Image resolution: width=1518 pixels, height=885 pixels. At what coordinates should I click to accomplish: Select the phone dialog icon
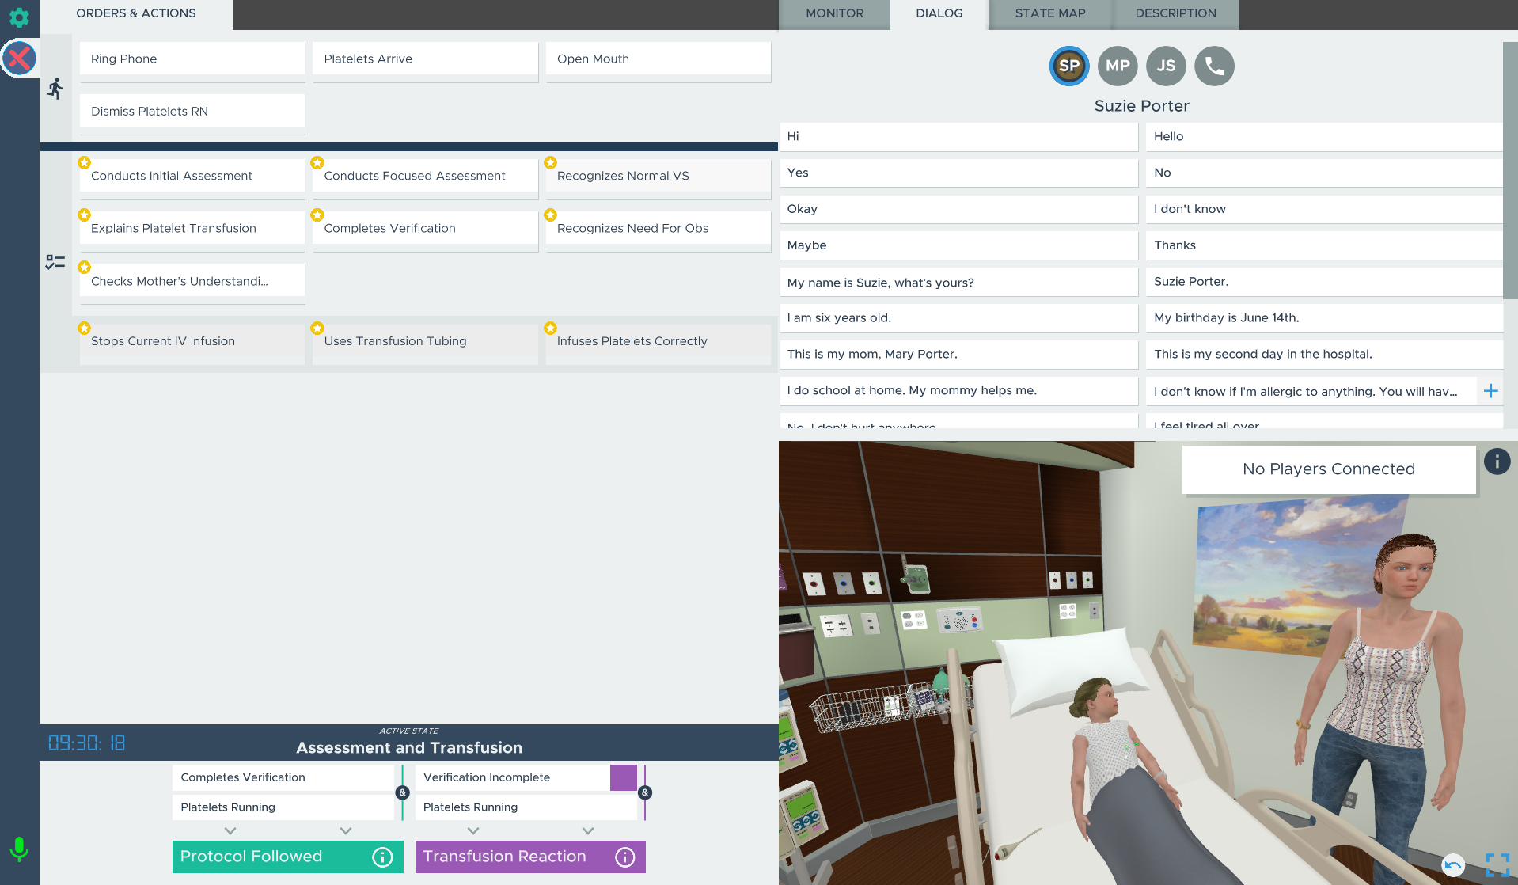tap(1214, 66)
